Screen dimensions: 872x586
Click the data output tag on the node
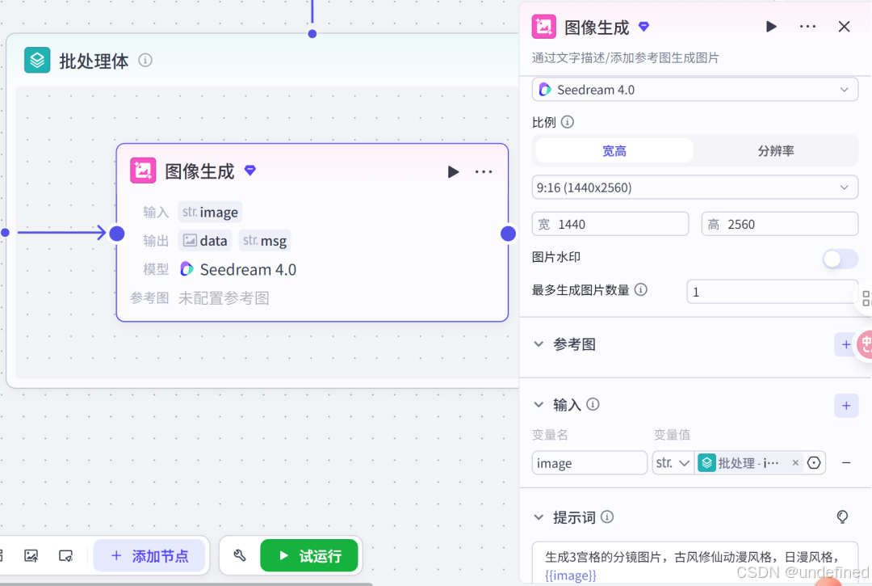click(x=205, y=240)
